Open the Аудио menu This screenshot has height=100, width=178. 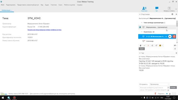47,5
